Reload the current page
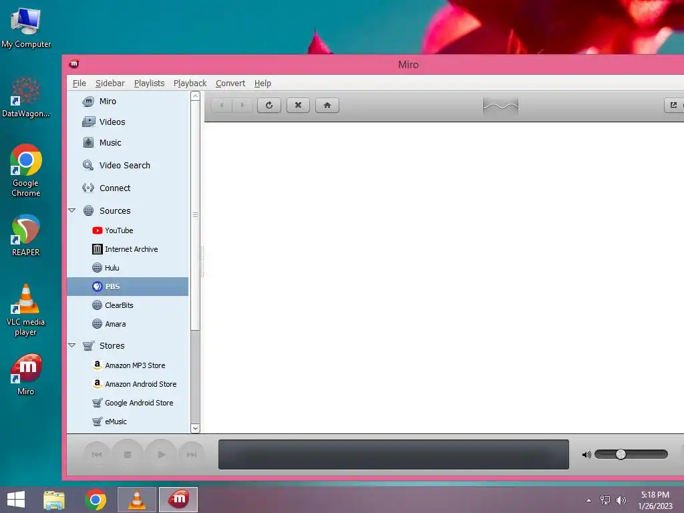 [269, 105]
